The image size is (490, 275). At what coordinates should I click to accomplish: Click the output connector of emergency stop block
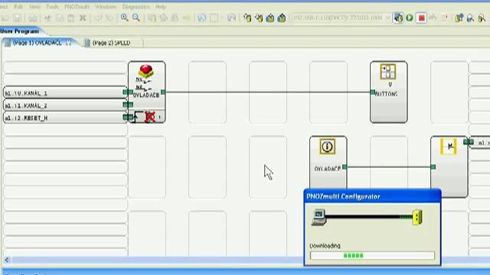tap(163, 92)
